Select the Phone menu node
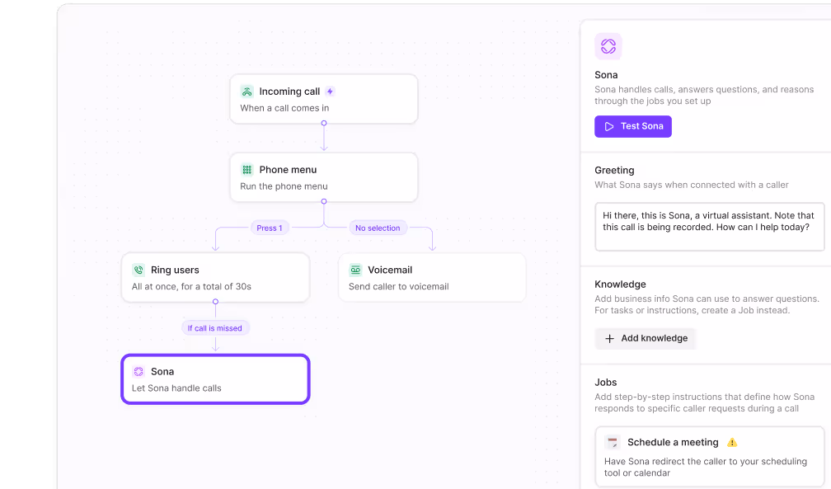 (x=324, y=177)
